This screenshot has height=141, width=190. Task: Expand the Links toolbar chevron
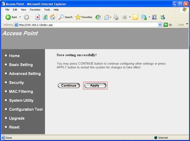187,24
